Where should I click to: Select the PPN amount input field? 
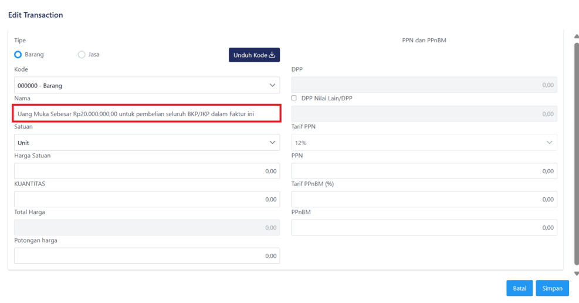tap(424, 171)
